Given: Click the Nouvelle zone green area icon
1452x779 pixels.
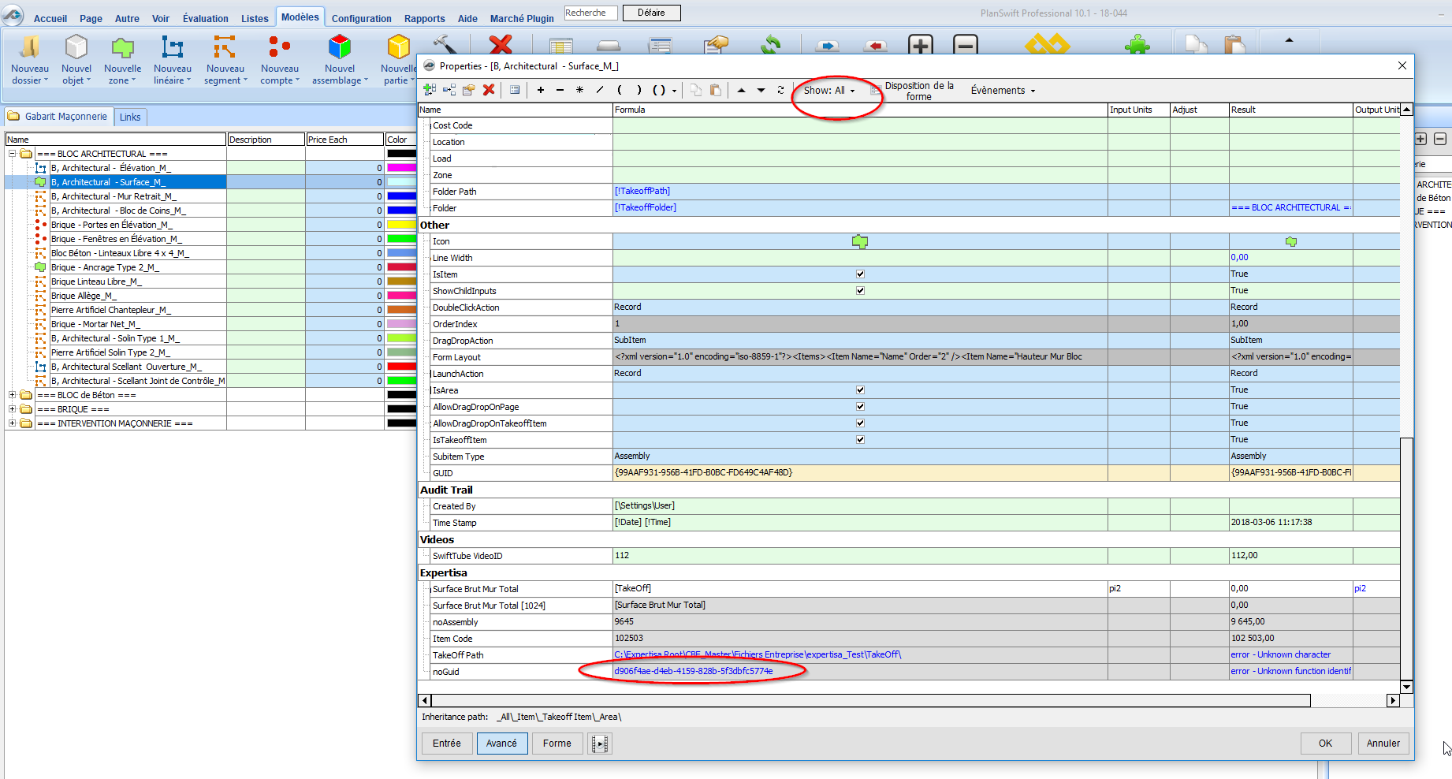Looking at the screenshot, I should 122,49.
